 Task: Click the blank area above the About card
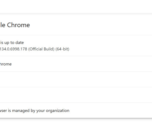tap(76, 7)
